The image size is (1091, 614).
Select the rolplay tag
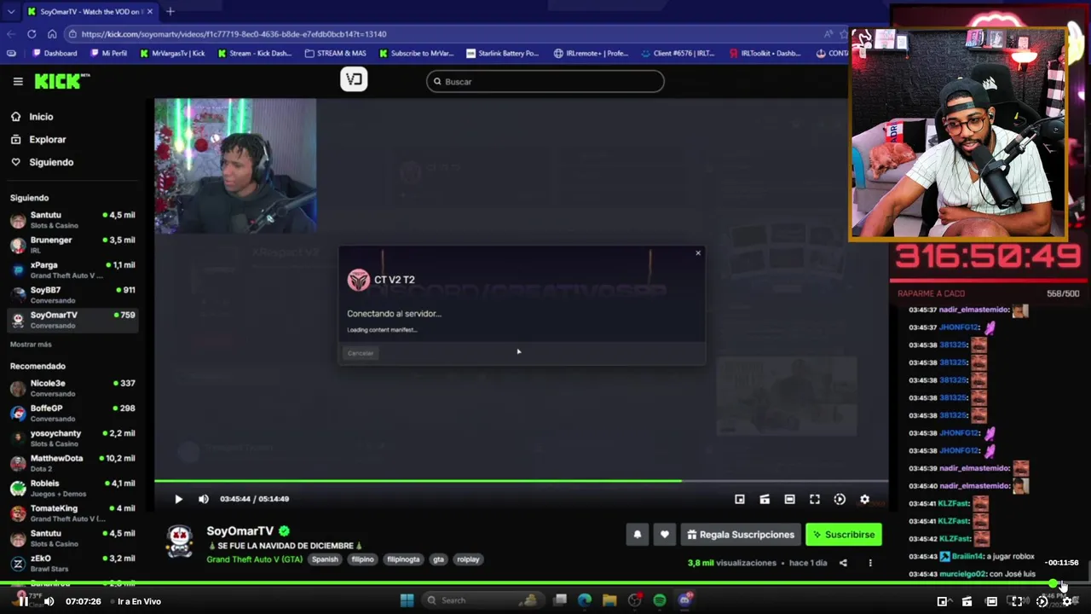tap(468, 559)
